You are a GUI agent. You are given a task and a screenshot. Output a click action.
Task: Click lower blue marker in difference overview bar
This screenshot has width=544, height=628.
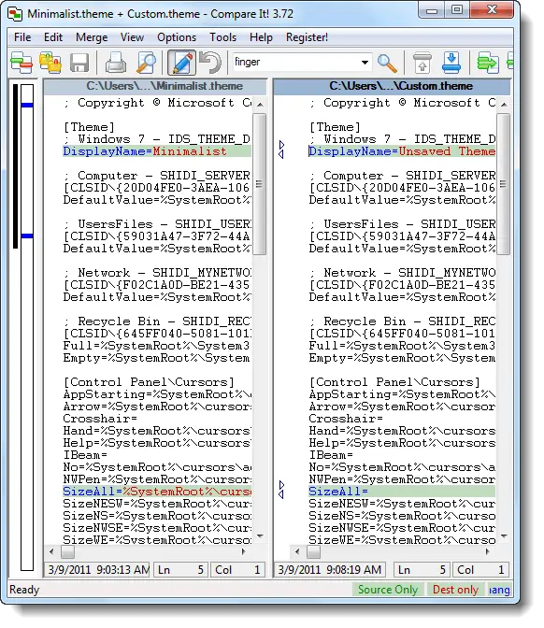[x=27, y=236]
